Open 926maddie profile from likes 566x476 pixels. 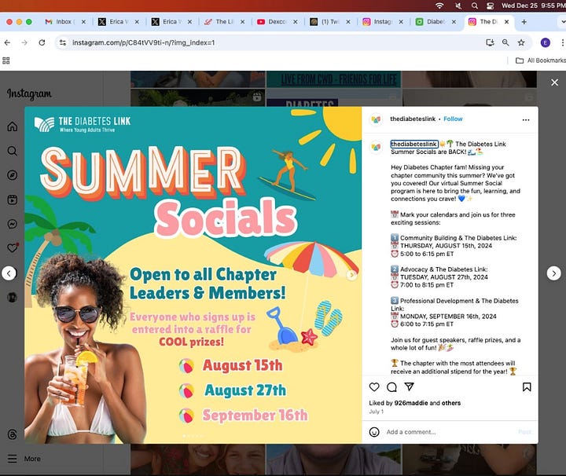pyautogui.click(x=411, y=403)
